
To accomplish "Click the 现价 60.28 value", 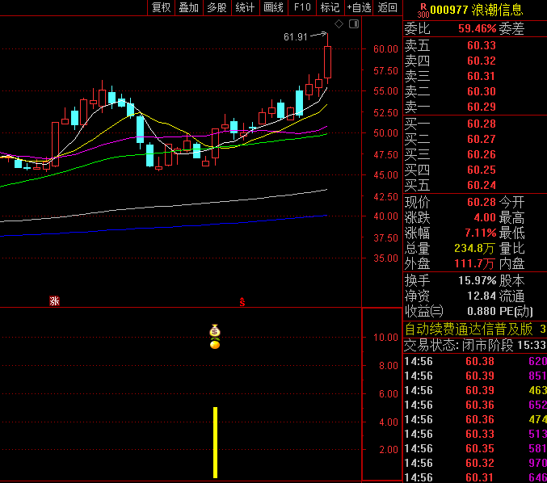I will (x=482, y=202).
